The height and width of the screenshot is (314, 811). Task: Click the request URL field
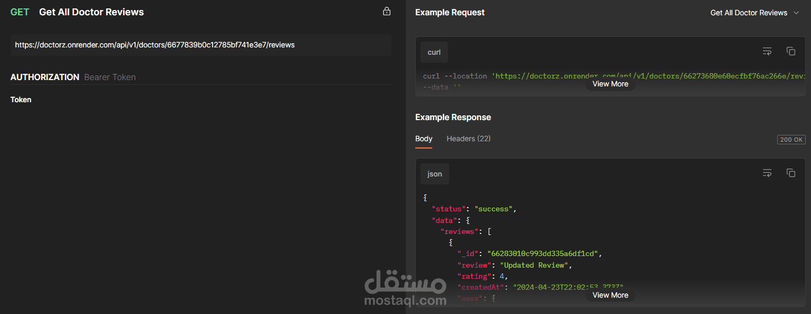201,45
